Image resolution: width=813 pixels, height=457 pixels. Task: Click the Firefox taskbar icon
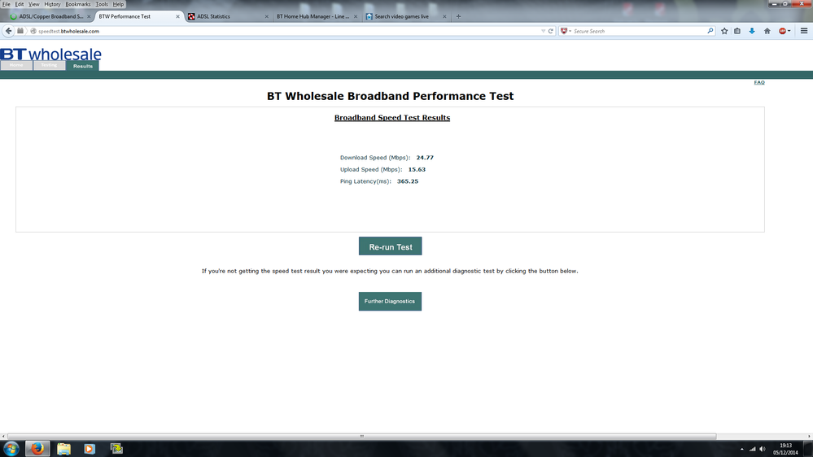click(37, 449)
